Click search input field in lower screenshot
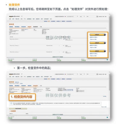 point(91,74)
